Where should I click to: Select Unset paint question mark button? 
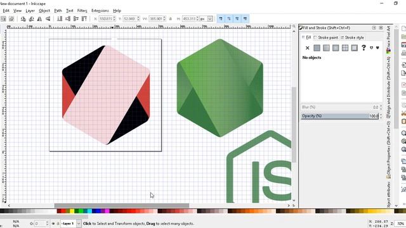(363, 48)
